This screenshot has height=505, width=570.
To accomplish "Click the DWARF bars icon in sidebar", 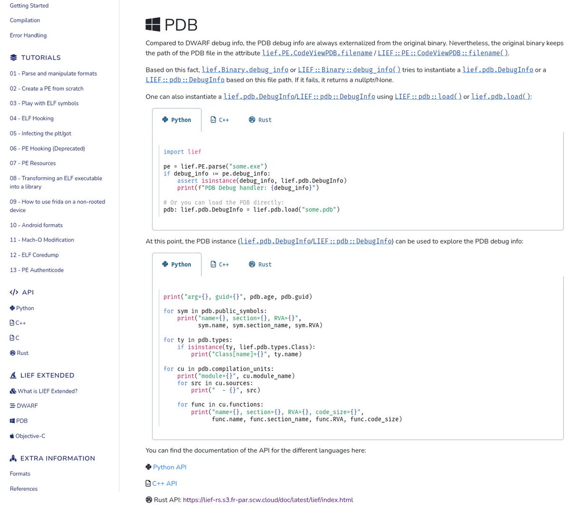I will coord(13,406).
